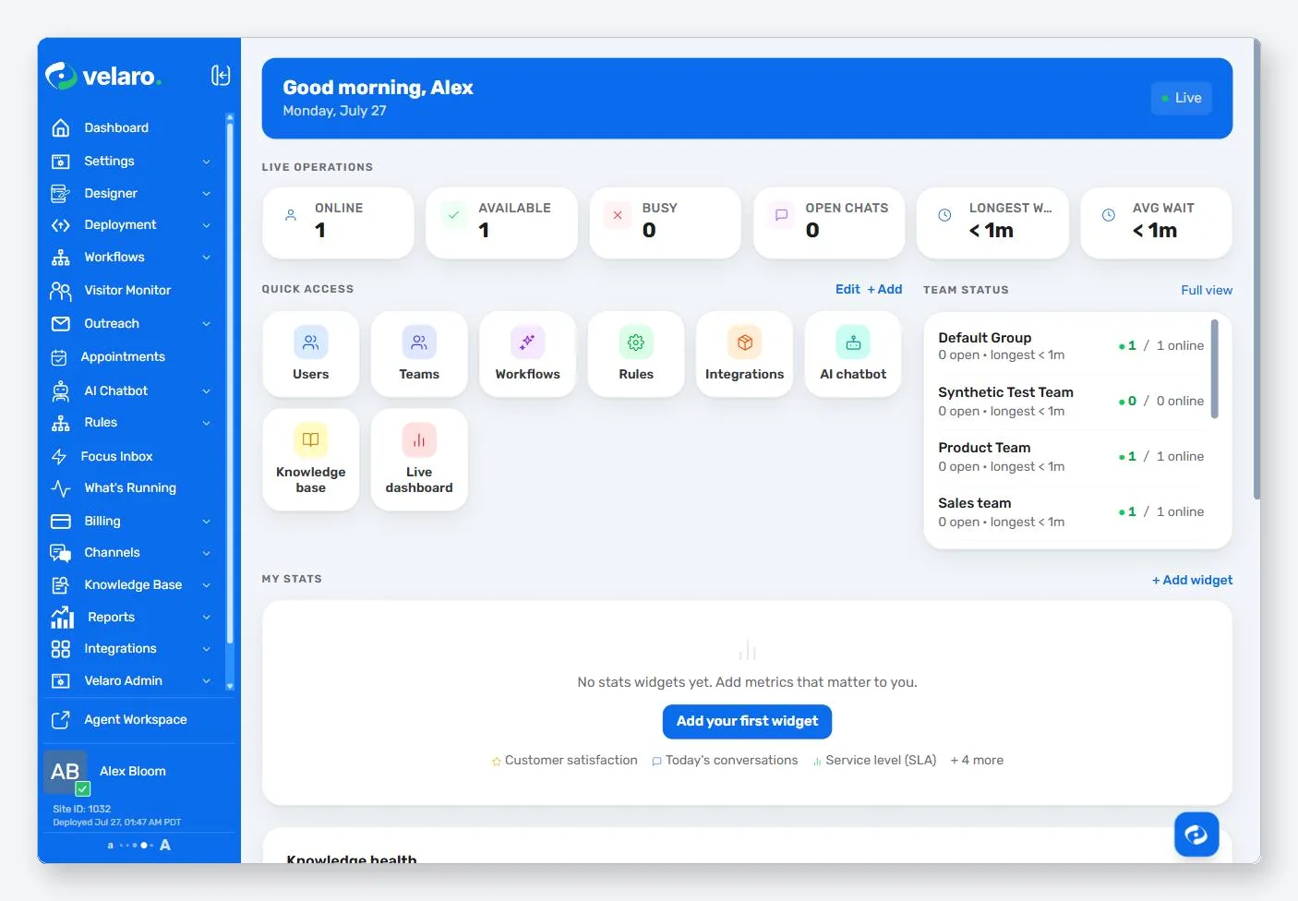The width and height of the screenshot is (1298, 901).
Task: Open the floating chat widget button
Action: click(1196, 835)
